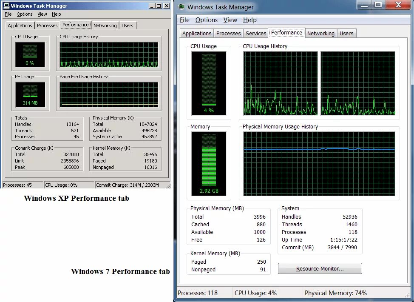Screen dimensions: 414x302
Task: Click the Commit (MB) value 3844 / 7990
Action: [x=342, y=248]
